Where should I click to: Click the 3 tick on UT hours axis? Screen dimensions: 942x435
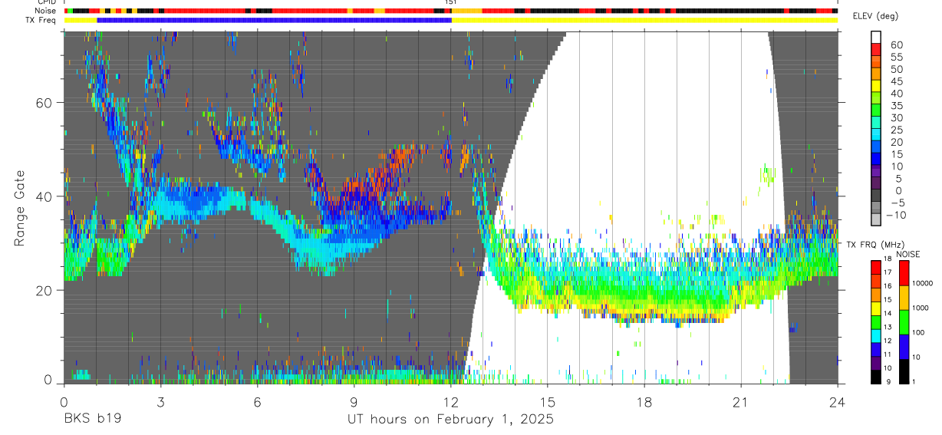click(160, 401)
